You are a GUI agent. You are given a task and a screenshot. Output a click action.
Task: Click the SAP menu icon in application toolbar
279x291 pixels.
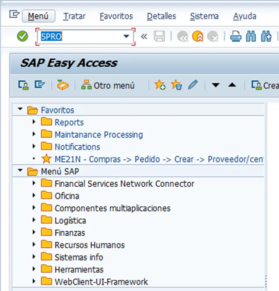pyautogui.click(x=40, y=85)
